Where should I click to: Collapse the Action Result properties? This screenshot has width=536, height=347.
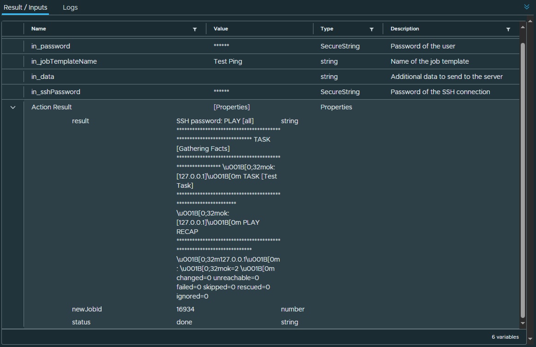coord(12,107)
